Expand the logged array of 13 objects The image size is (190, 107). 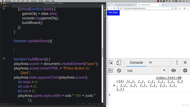pos(114,86)
